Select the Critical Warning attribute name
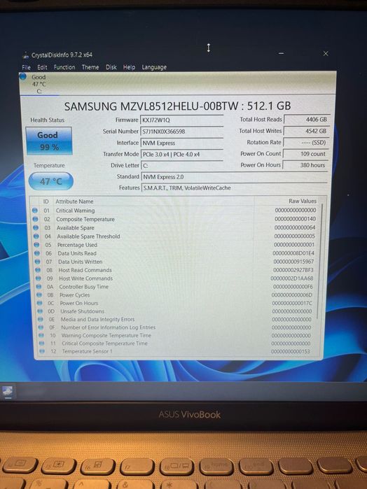This screenshot has width=367, height=489. [x=75, y=211]
